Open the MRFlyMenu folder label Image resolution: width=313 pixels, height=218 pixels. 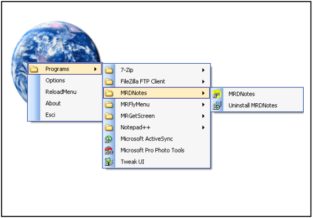tap(135, 104)
